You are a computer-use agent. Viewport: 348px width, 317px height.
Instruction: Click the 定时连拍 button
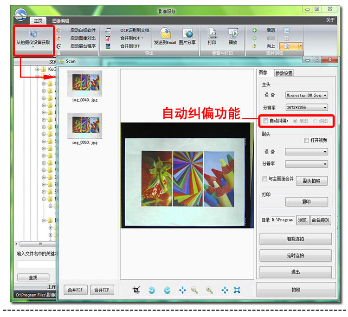tap(296, 256)
